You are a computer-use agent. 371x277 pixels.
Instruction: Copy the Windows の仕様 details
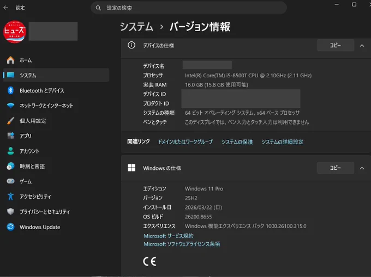(x=336, y=168)
